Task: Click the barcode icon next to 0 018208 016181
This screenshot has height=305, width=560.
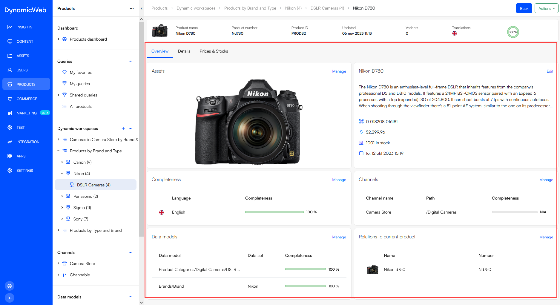Action: pos(361,122)
